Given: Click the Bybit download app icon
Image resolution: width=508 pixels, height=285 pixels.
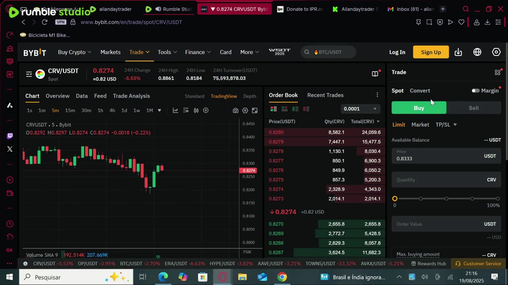Looking at the screenshot, I should click(458, 52).
